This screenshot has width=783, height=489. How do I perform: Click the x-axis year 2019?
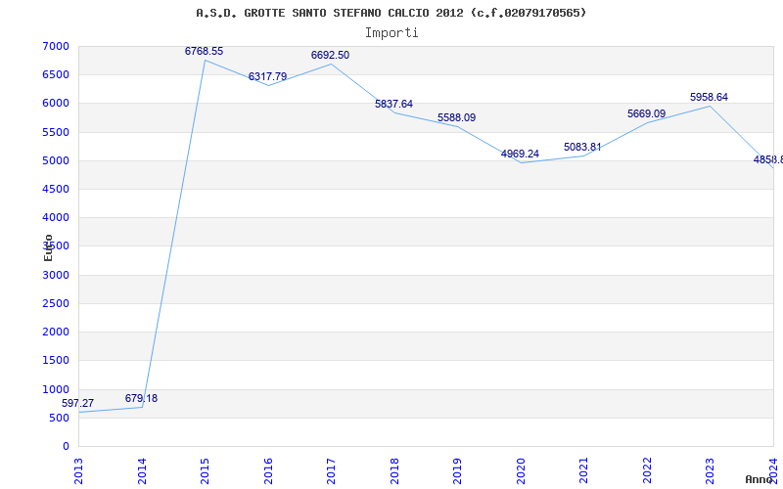(457, 471)
